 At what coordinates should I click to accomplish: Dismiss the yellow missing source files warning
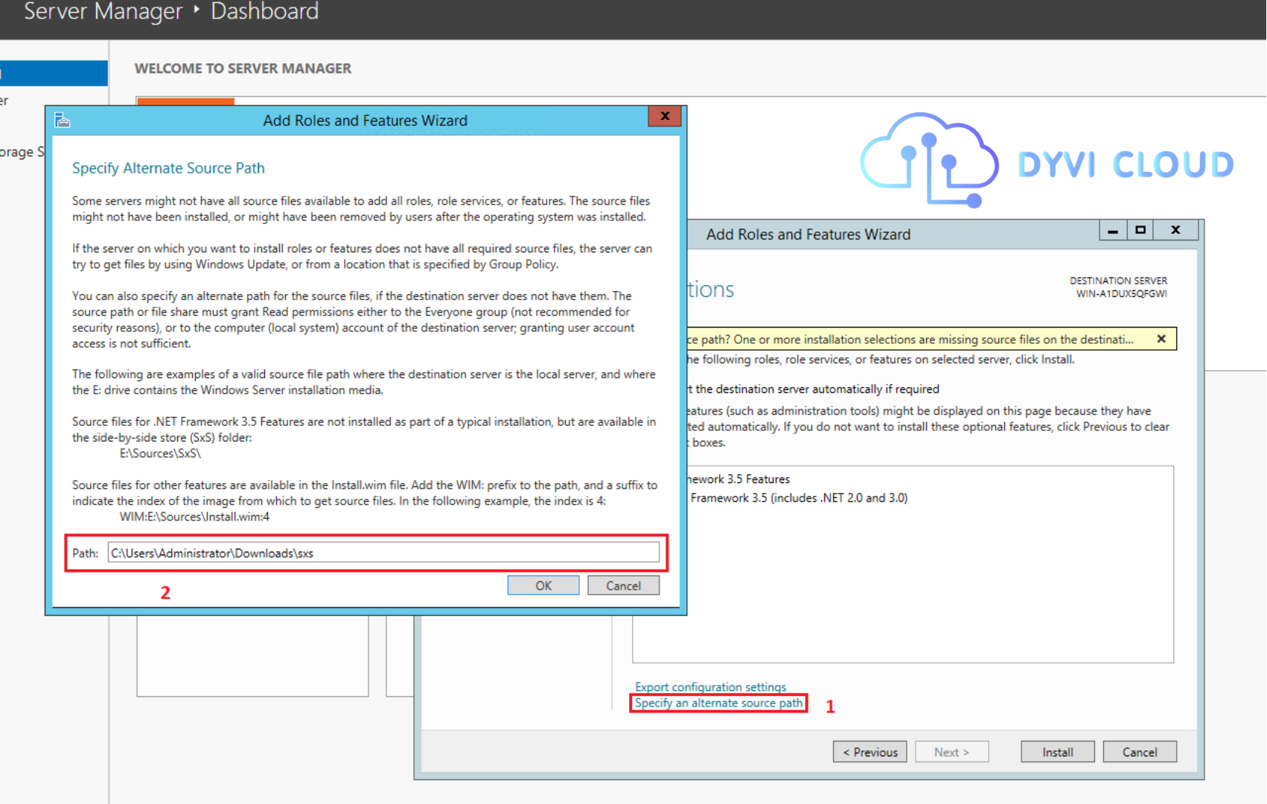(1161, 339)
